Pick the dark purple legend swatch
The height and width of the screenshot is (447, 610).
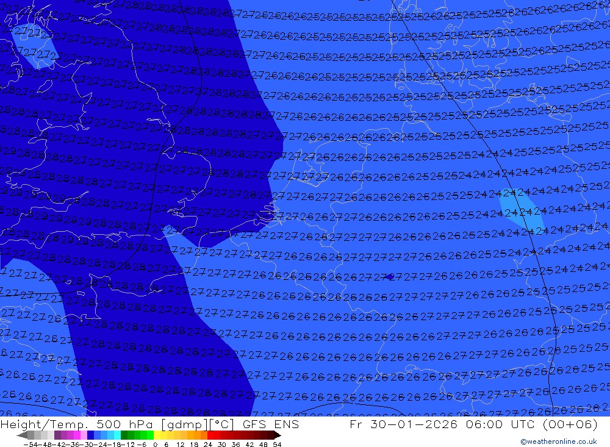tap(57, 435)
